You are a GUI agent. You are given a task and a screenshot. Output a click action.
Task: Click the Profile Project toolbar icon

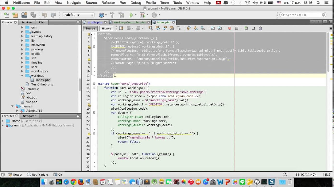point(154,15)
